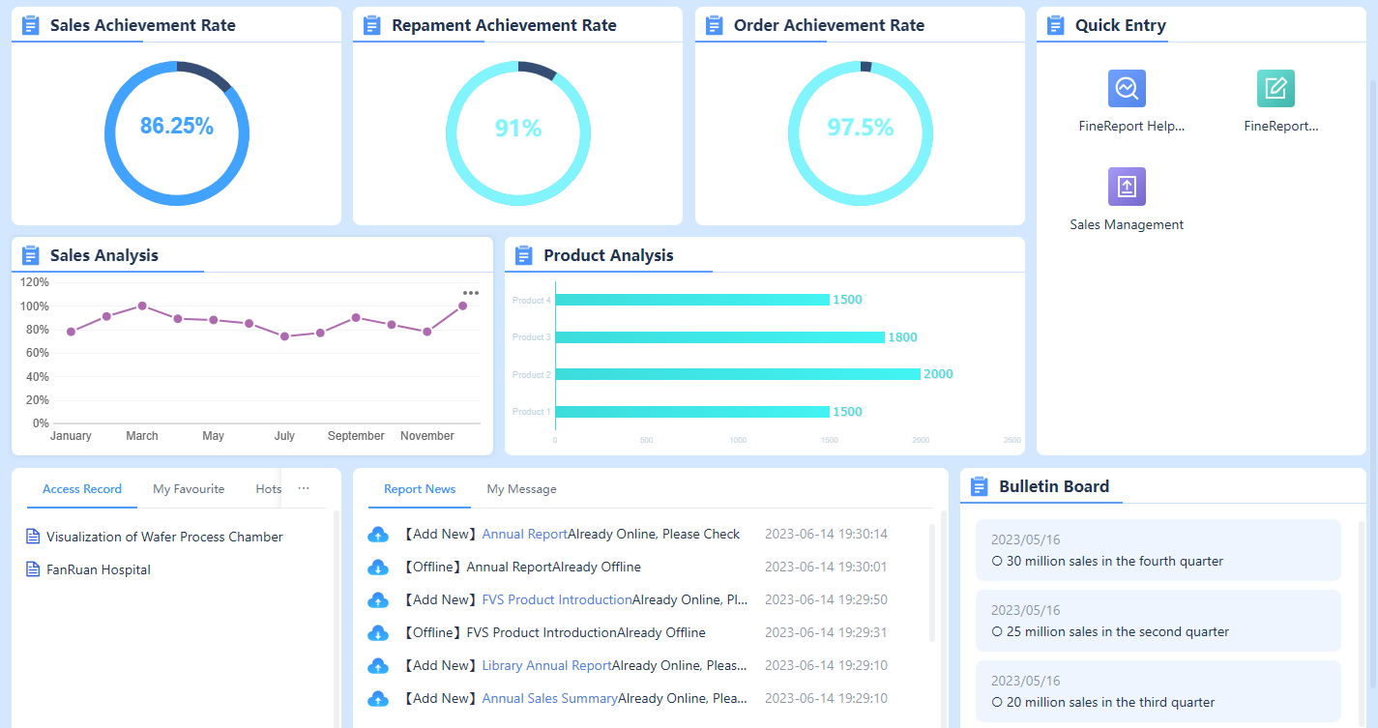Open the Hots tab

(268, 489)
